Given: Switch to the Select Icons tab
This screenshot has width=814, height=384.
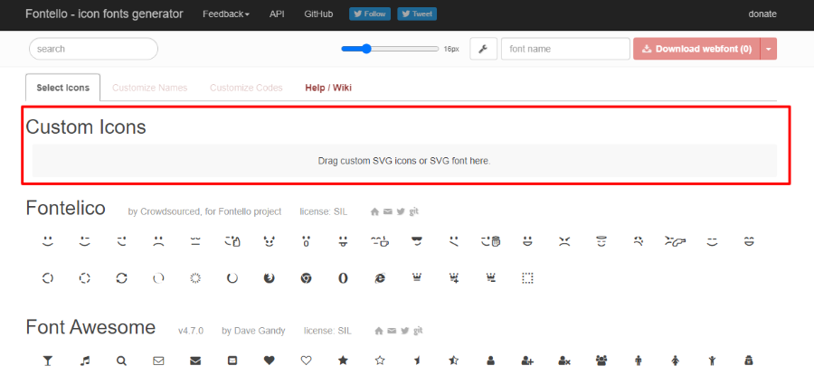Looking at the screenshot, I should tap(62, 88).
